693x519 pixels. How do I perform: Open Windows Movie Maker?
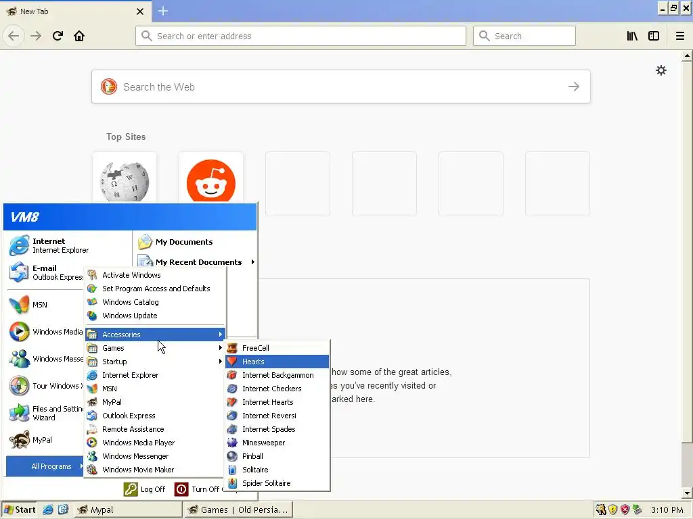pos(155,470)
